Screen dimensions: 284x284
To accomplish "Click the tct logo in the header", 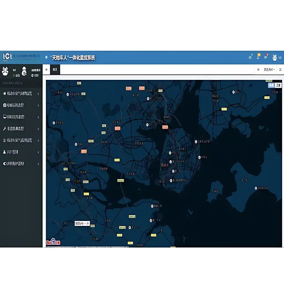I will (7, 57).
